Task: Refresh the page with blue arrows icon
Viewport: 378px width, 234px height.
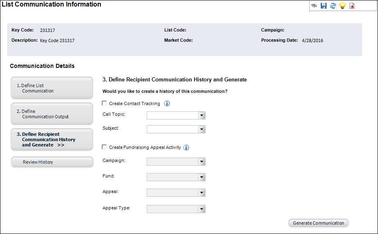Action: tap(333, 6)
